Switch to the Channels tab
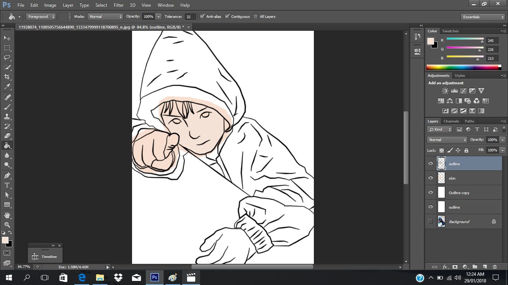508x285 pixels. (x=451, y=121)
